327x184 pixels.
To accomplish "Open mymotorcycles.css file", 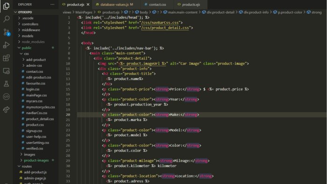I will (40, 107).
